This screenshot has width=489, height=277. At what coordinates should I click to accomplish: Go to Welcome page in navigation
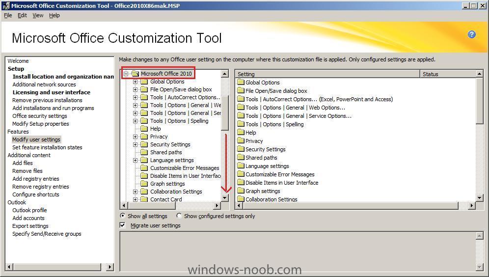point(18,61)
